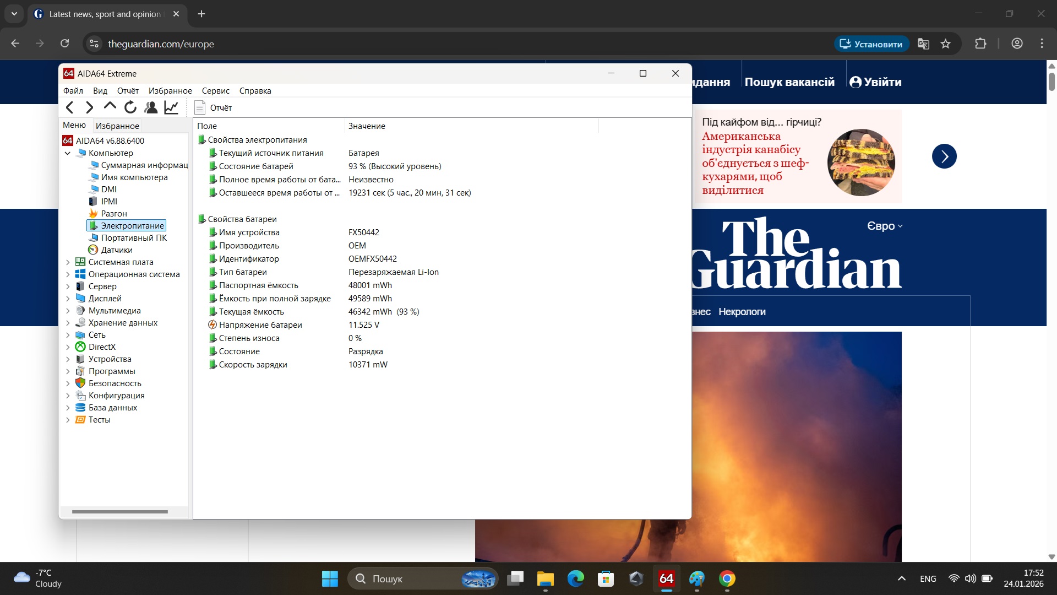Open the graph statistics icon in AIDA64 toolbar
This screenshot has height=595, width=1057.
tap(171, 107)
